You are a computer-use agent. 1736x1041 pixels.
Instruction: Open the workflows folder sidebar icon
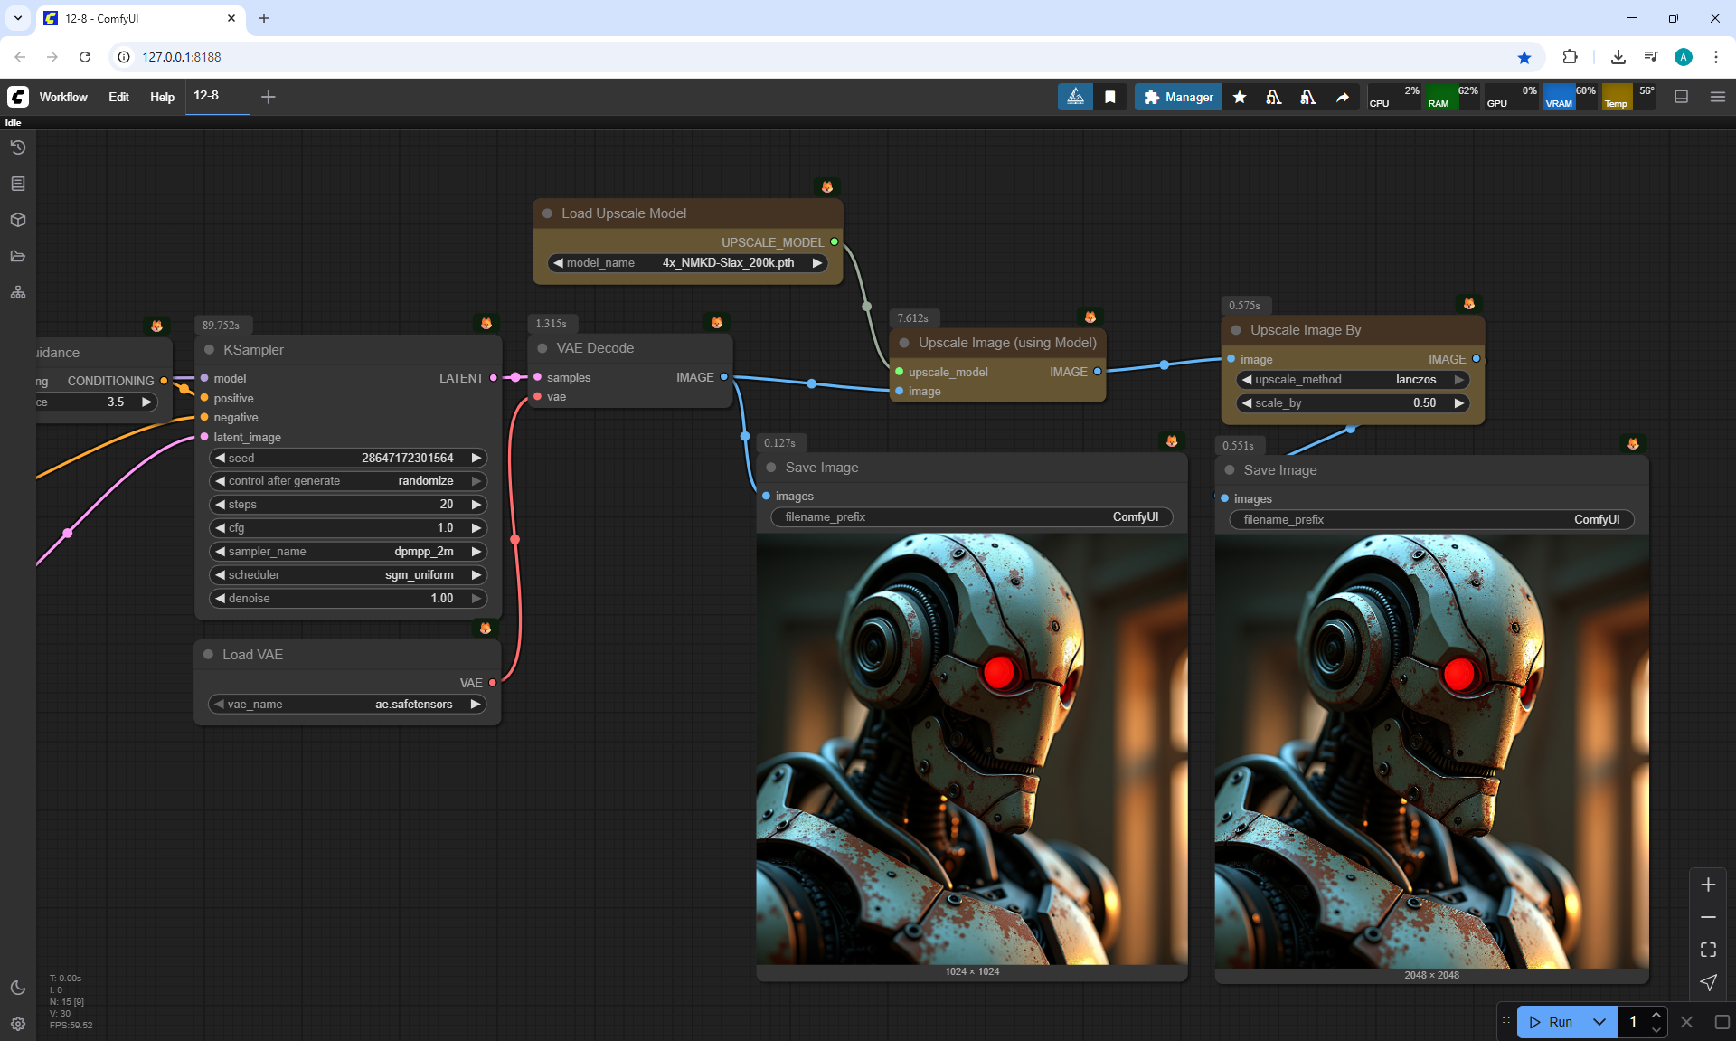coord(18,256)
